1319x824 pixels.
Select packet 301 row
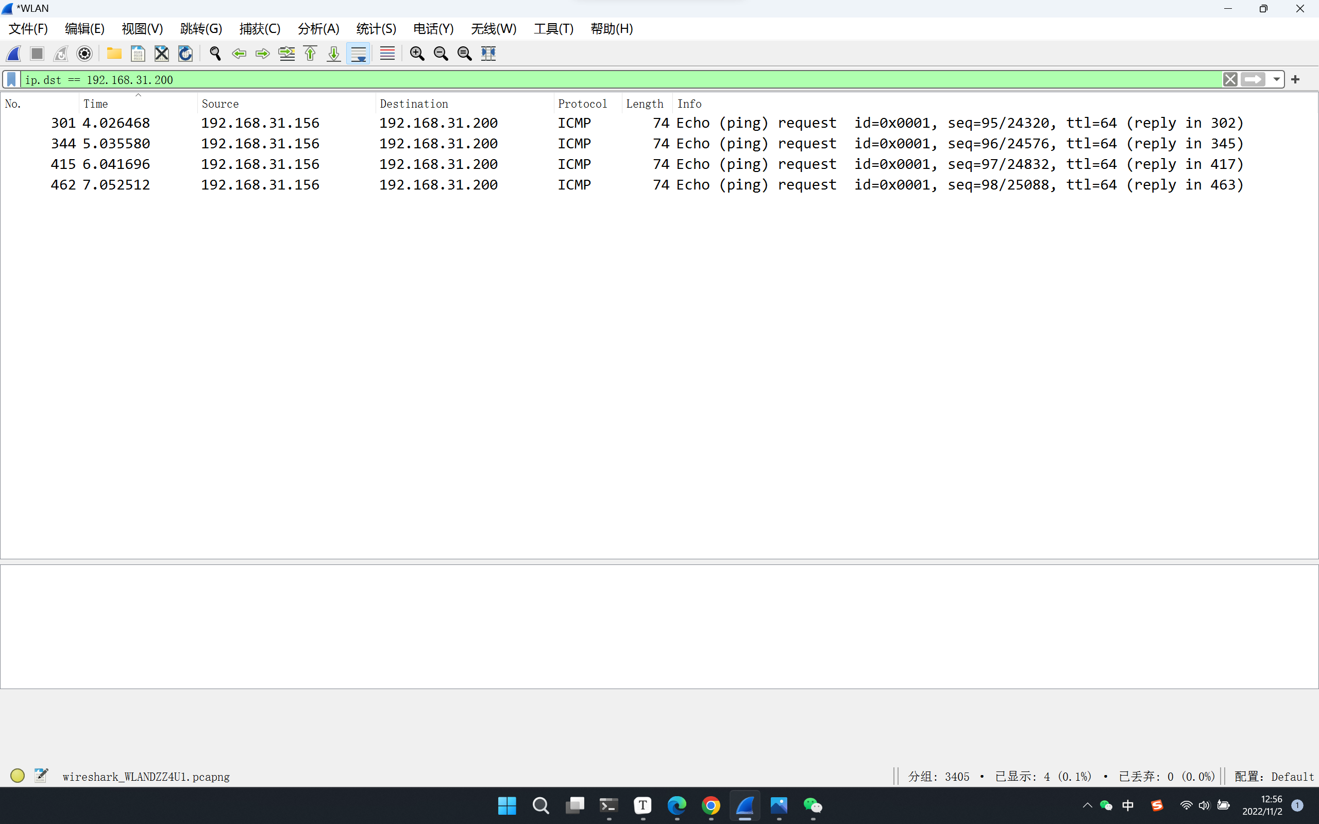(x=658, y=123)
